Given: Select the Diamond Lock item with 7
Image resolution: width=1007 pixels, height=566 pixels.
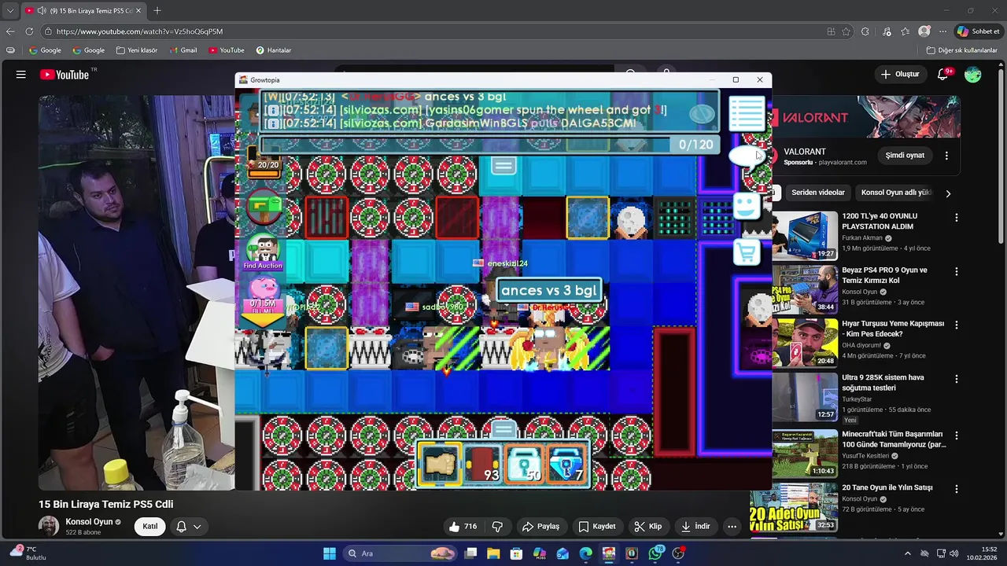Looking at the screenshot, I should (x=567, y=463).
